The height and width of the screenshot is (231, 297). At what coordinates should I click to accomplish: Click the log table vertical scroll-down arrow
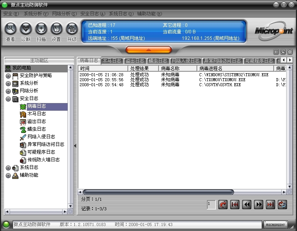tap(289, 187)
